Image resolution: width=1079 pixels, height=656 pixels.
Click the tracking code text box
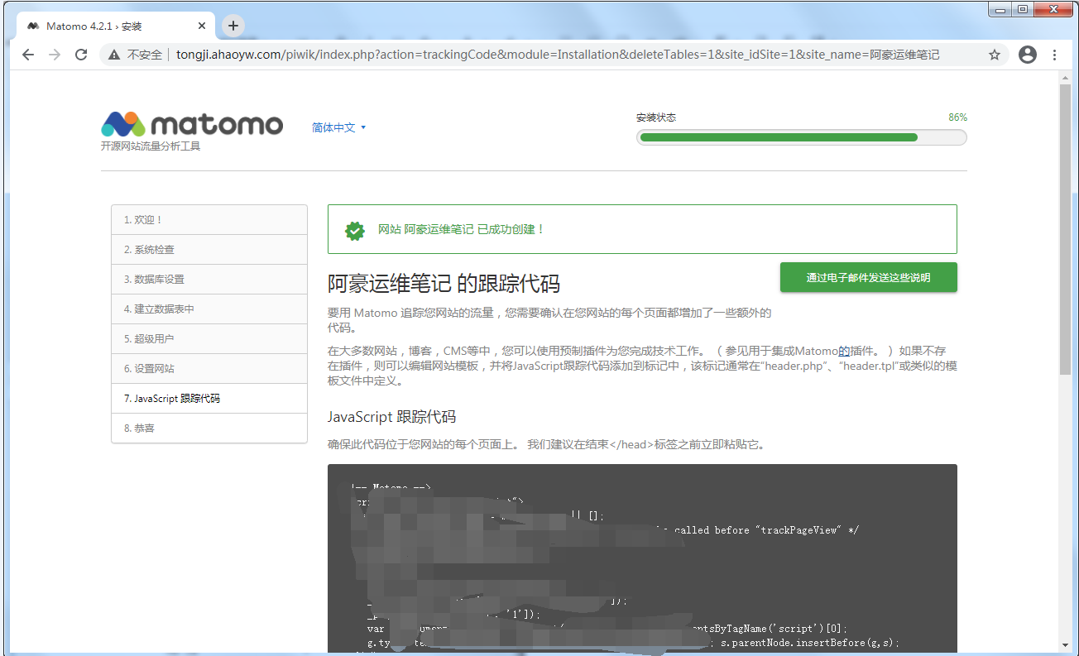coord(642,558)
